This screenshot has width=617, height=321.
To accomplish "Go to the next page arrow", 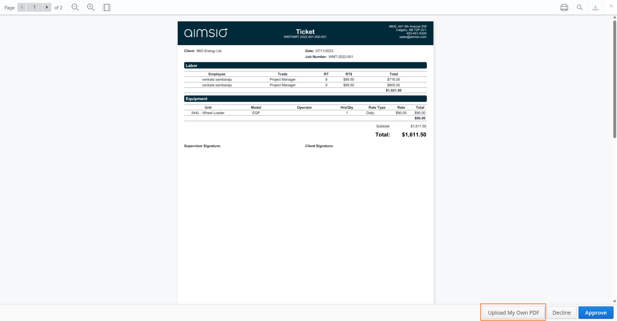I will pyautogui.click(x=47, y=7).
